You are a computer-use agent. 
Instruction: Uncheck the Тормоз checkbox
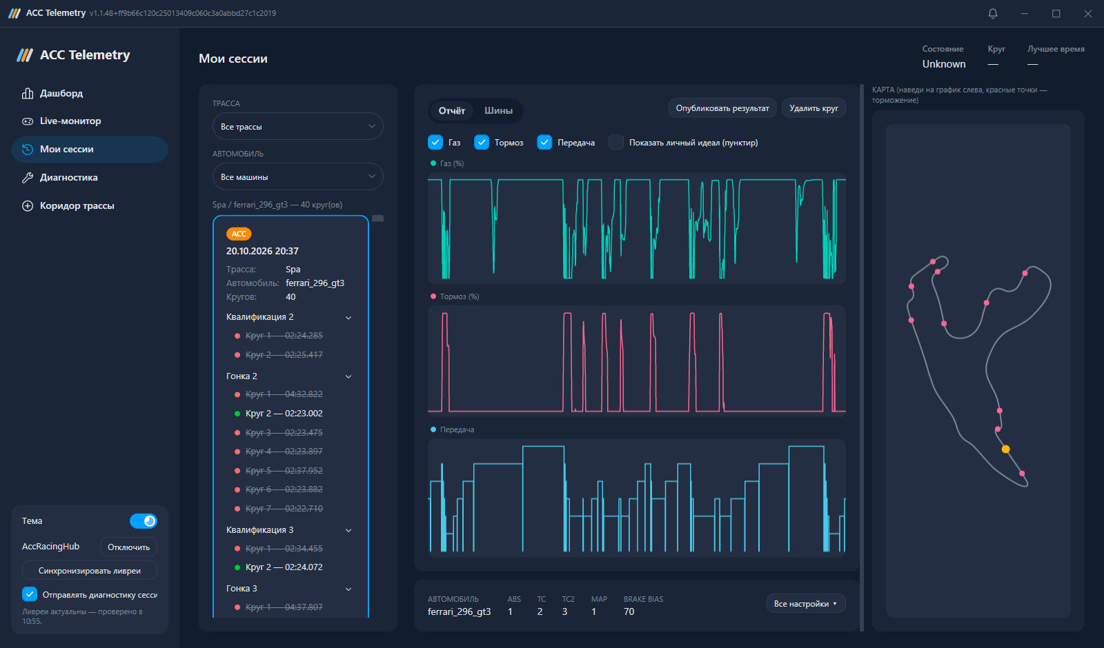point(482,142)
